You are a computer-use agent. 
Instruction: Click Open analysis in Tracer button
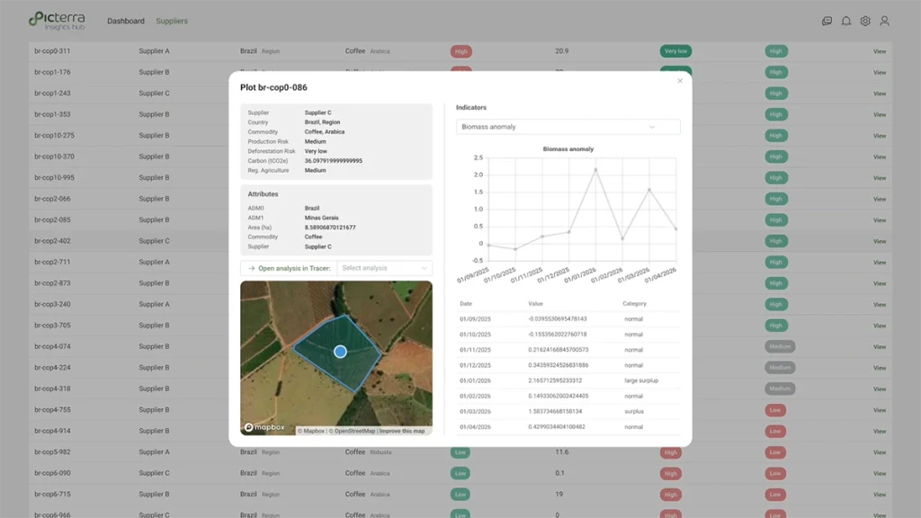[x=289, y=268]
